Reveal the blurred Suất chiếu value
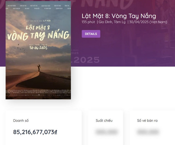 (106, 132)
